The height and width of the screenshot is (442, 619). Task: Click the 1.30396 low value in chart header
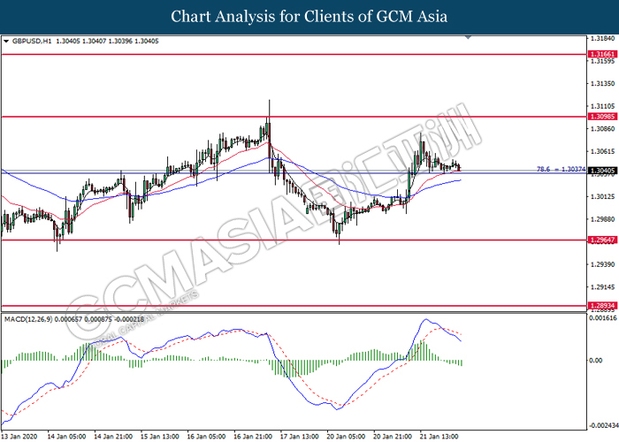pos(120,41)
